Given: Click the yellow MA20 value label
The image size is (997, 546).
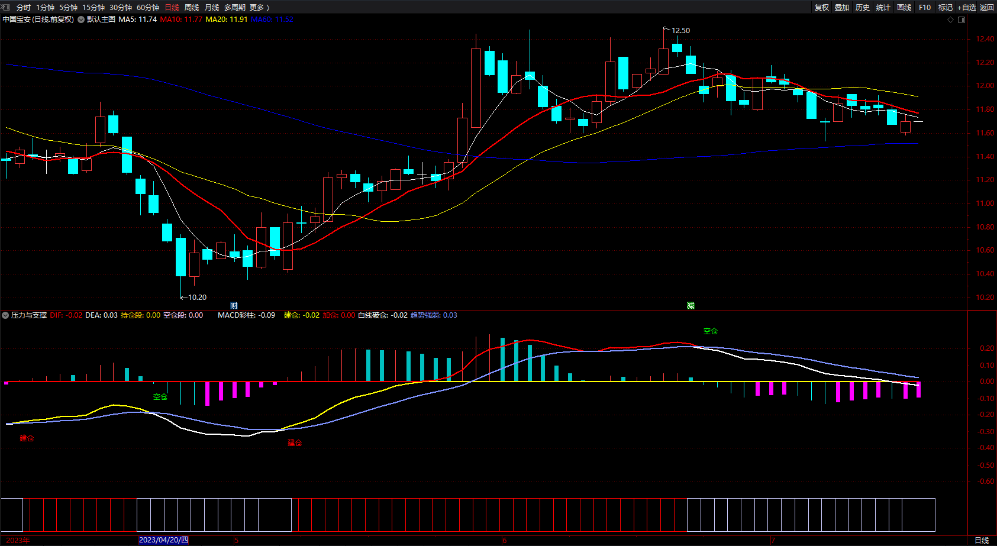Looking at the screenshot, I should click(227, 20).
